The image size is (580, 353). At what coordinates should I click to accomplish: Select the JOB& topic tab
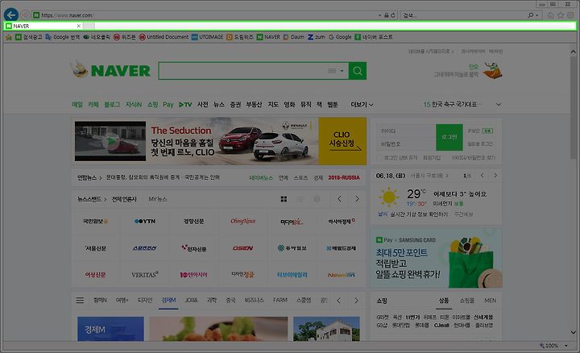[x=191, y=300]
